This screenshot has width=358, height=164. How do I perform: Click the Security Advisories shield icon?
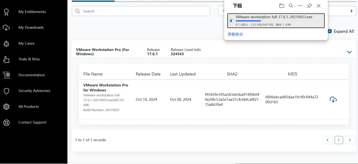tap(6, 91)
